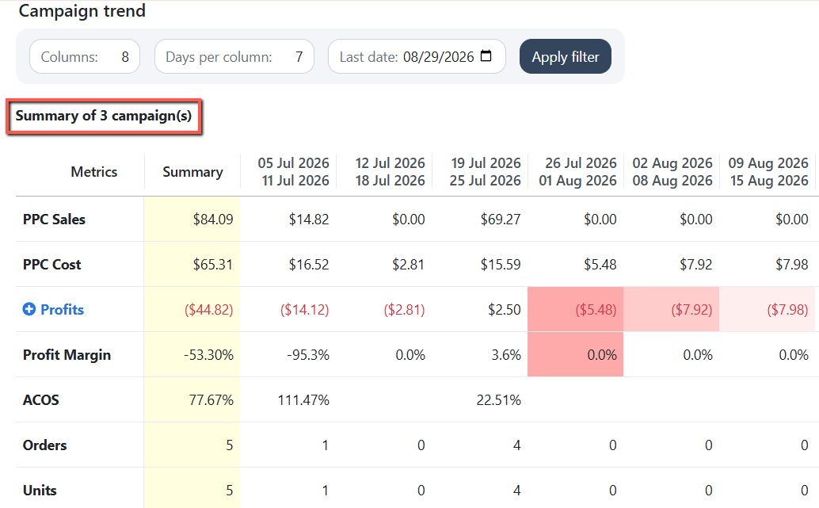Open the calendar picker icon for Last date
This screenshot has height=508, width=819.
click(x=486, y=56)
